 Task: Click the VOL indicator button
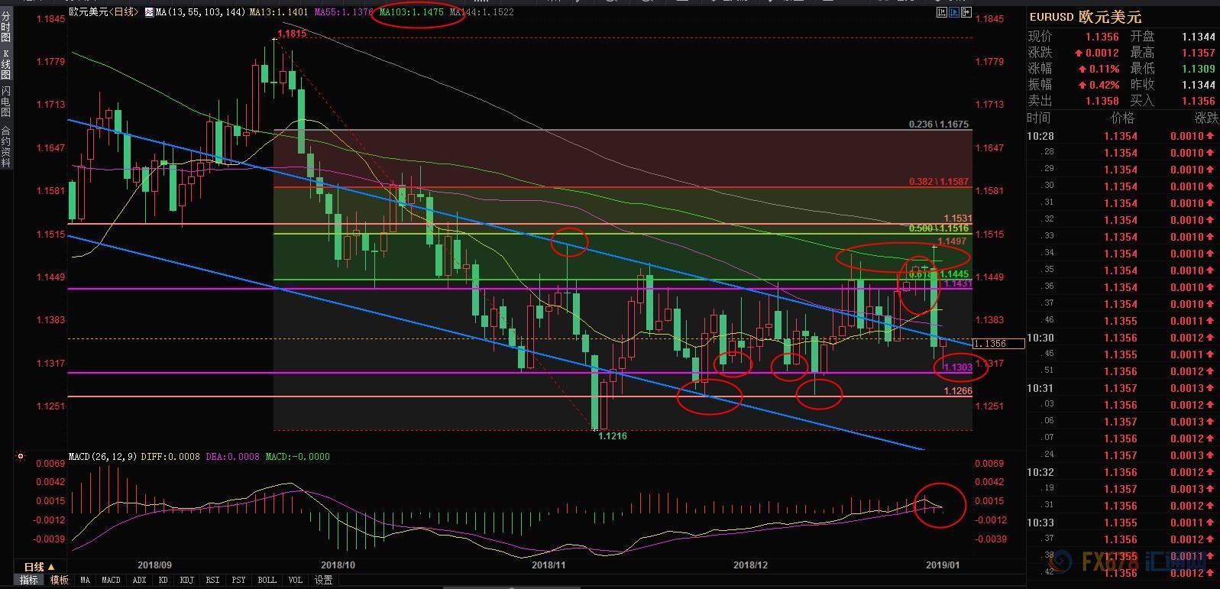click(296, 580)
